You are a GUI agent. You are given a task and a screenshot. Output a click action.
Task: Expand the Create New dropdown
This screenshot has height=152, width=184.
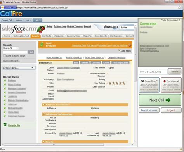19,68
